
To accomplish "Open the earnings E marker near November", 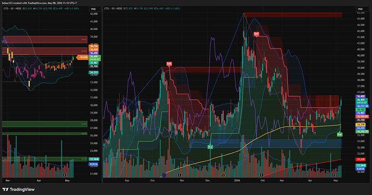I will (180, 175).
